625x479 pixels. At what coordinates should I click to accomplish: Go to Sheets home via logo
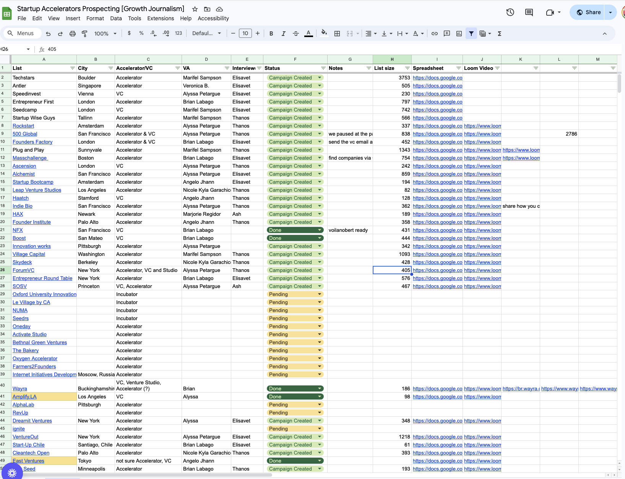pyautogui.click(x=7, y=13)
